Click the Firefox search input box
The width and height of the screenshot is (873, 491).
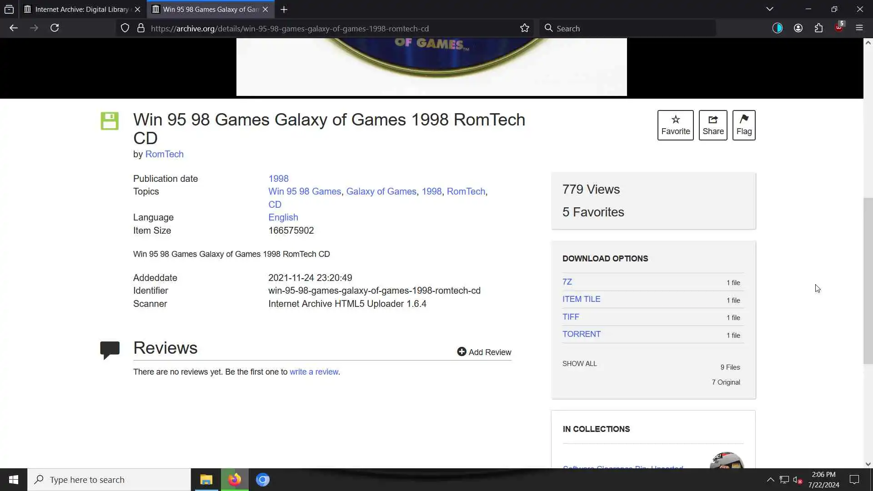(627, 28)
